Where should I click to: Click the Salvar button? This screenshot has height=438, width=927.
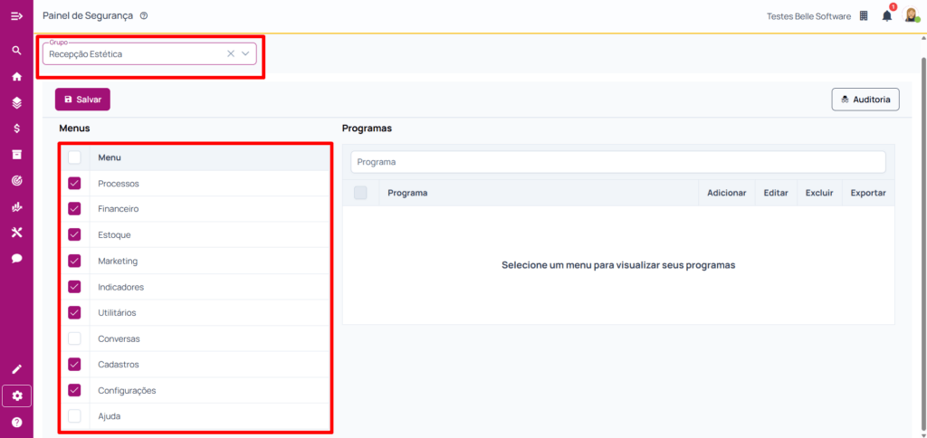[x=82, y=100]
